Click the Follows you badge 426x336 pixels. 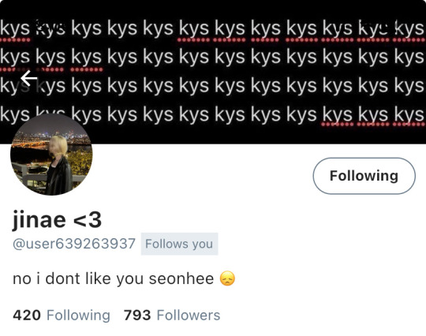tap(179, 244)
